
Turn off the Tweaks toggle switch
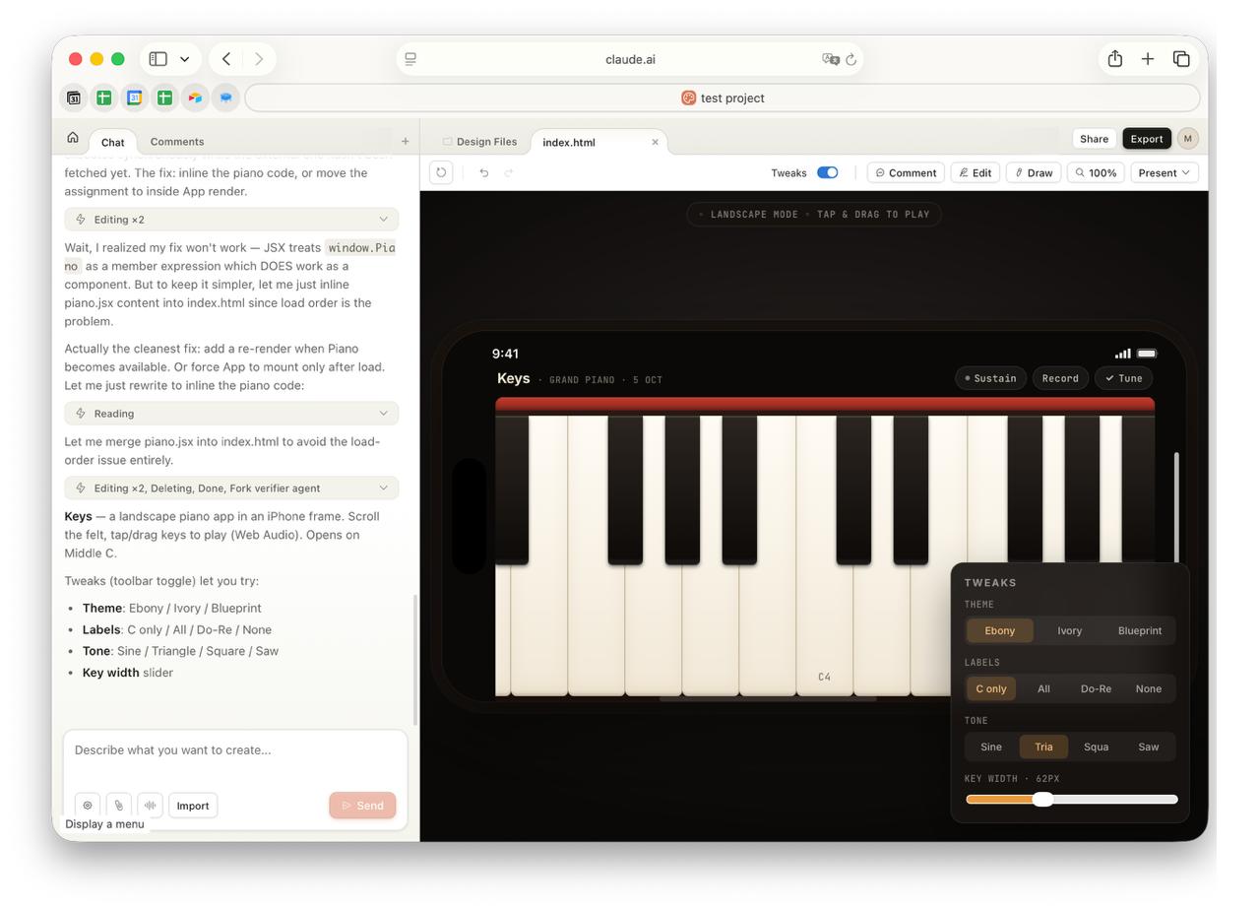[827, 172]
